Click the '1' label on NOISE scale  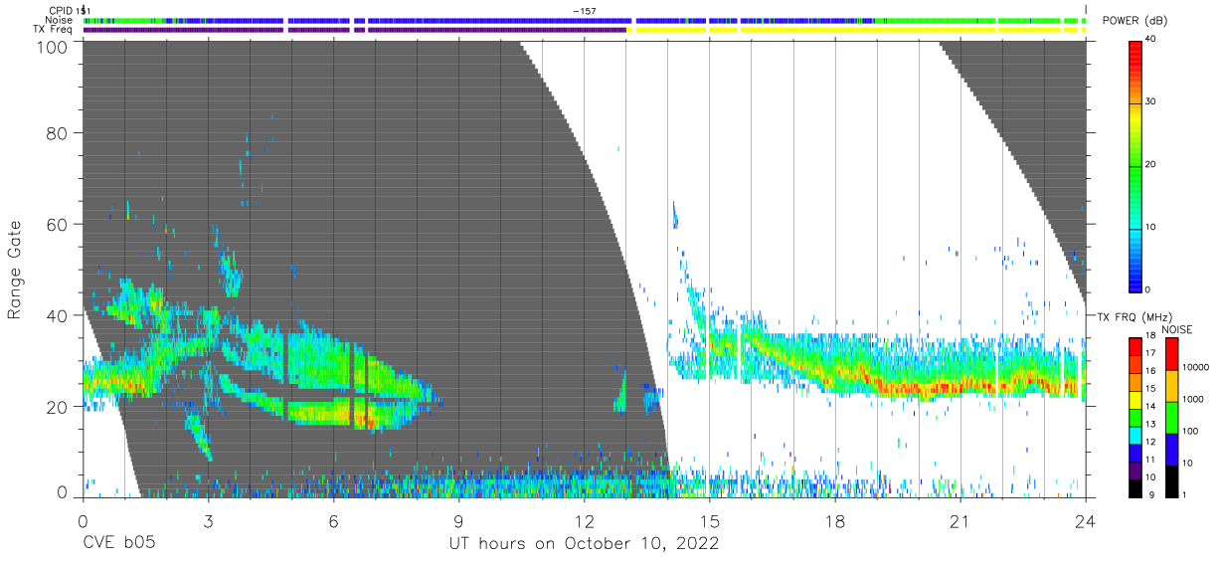pyautogui.click(x=1185, y=494)
